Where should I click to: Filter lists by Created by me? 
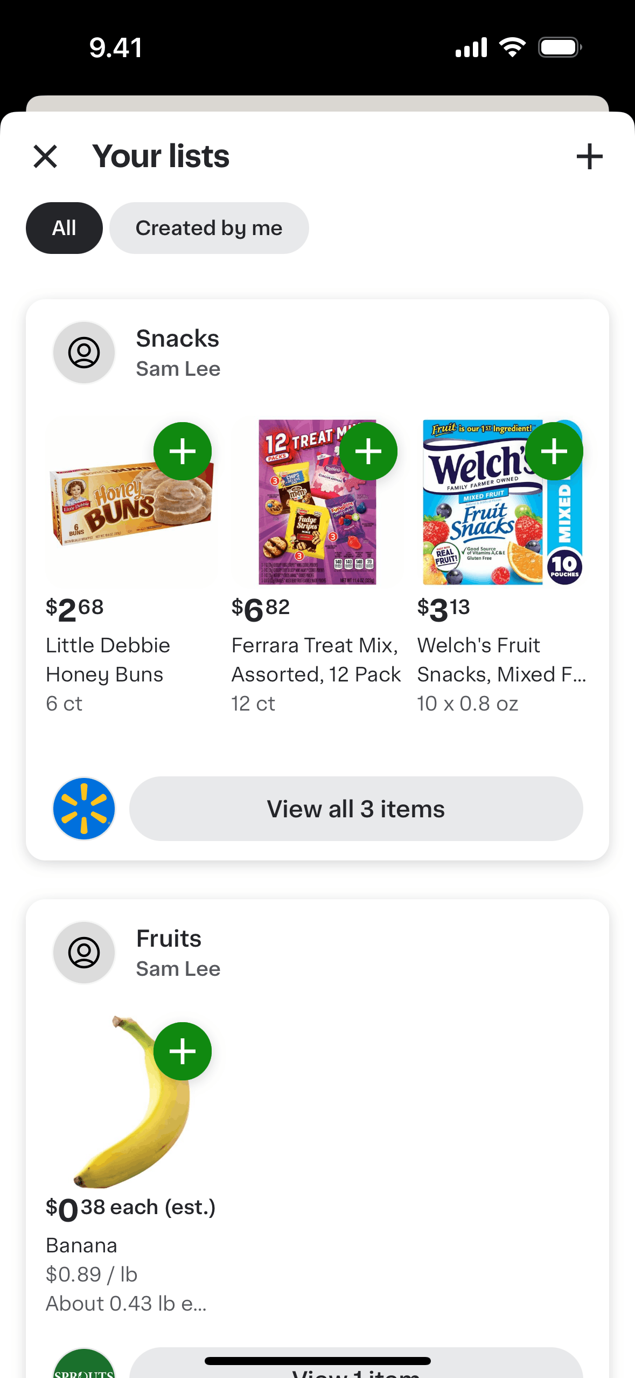(209, 228)
